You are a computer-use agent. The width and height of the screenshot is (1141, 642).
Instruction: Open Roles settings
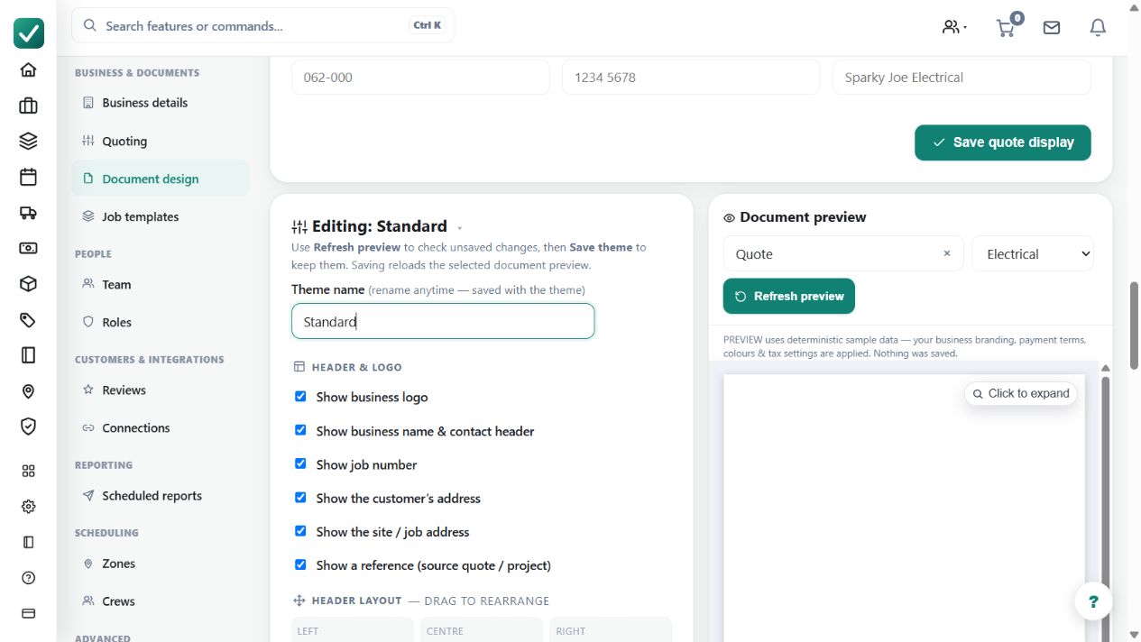coord(161,322)
